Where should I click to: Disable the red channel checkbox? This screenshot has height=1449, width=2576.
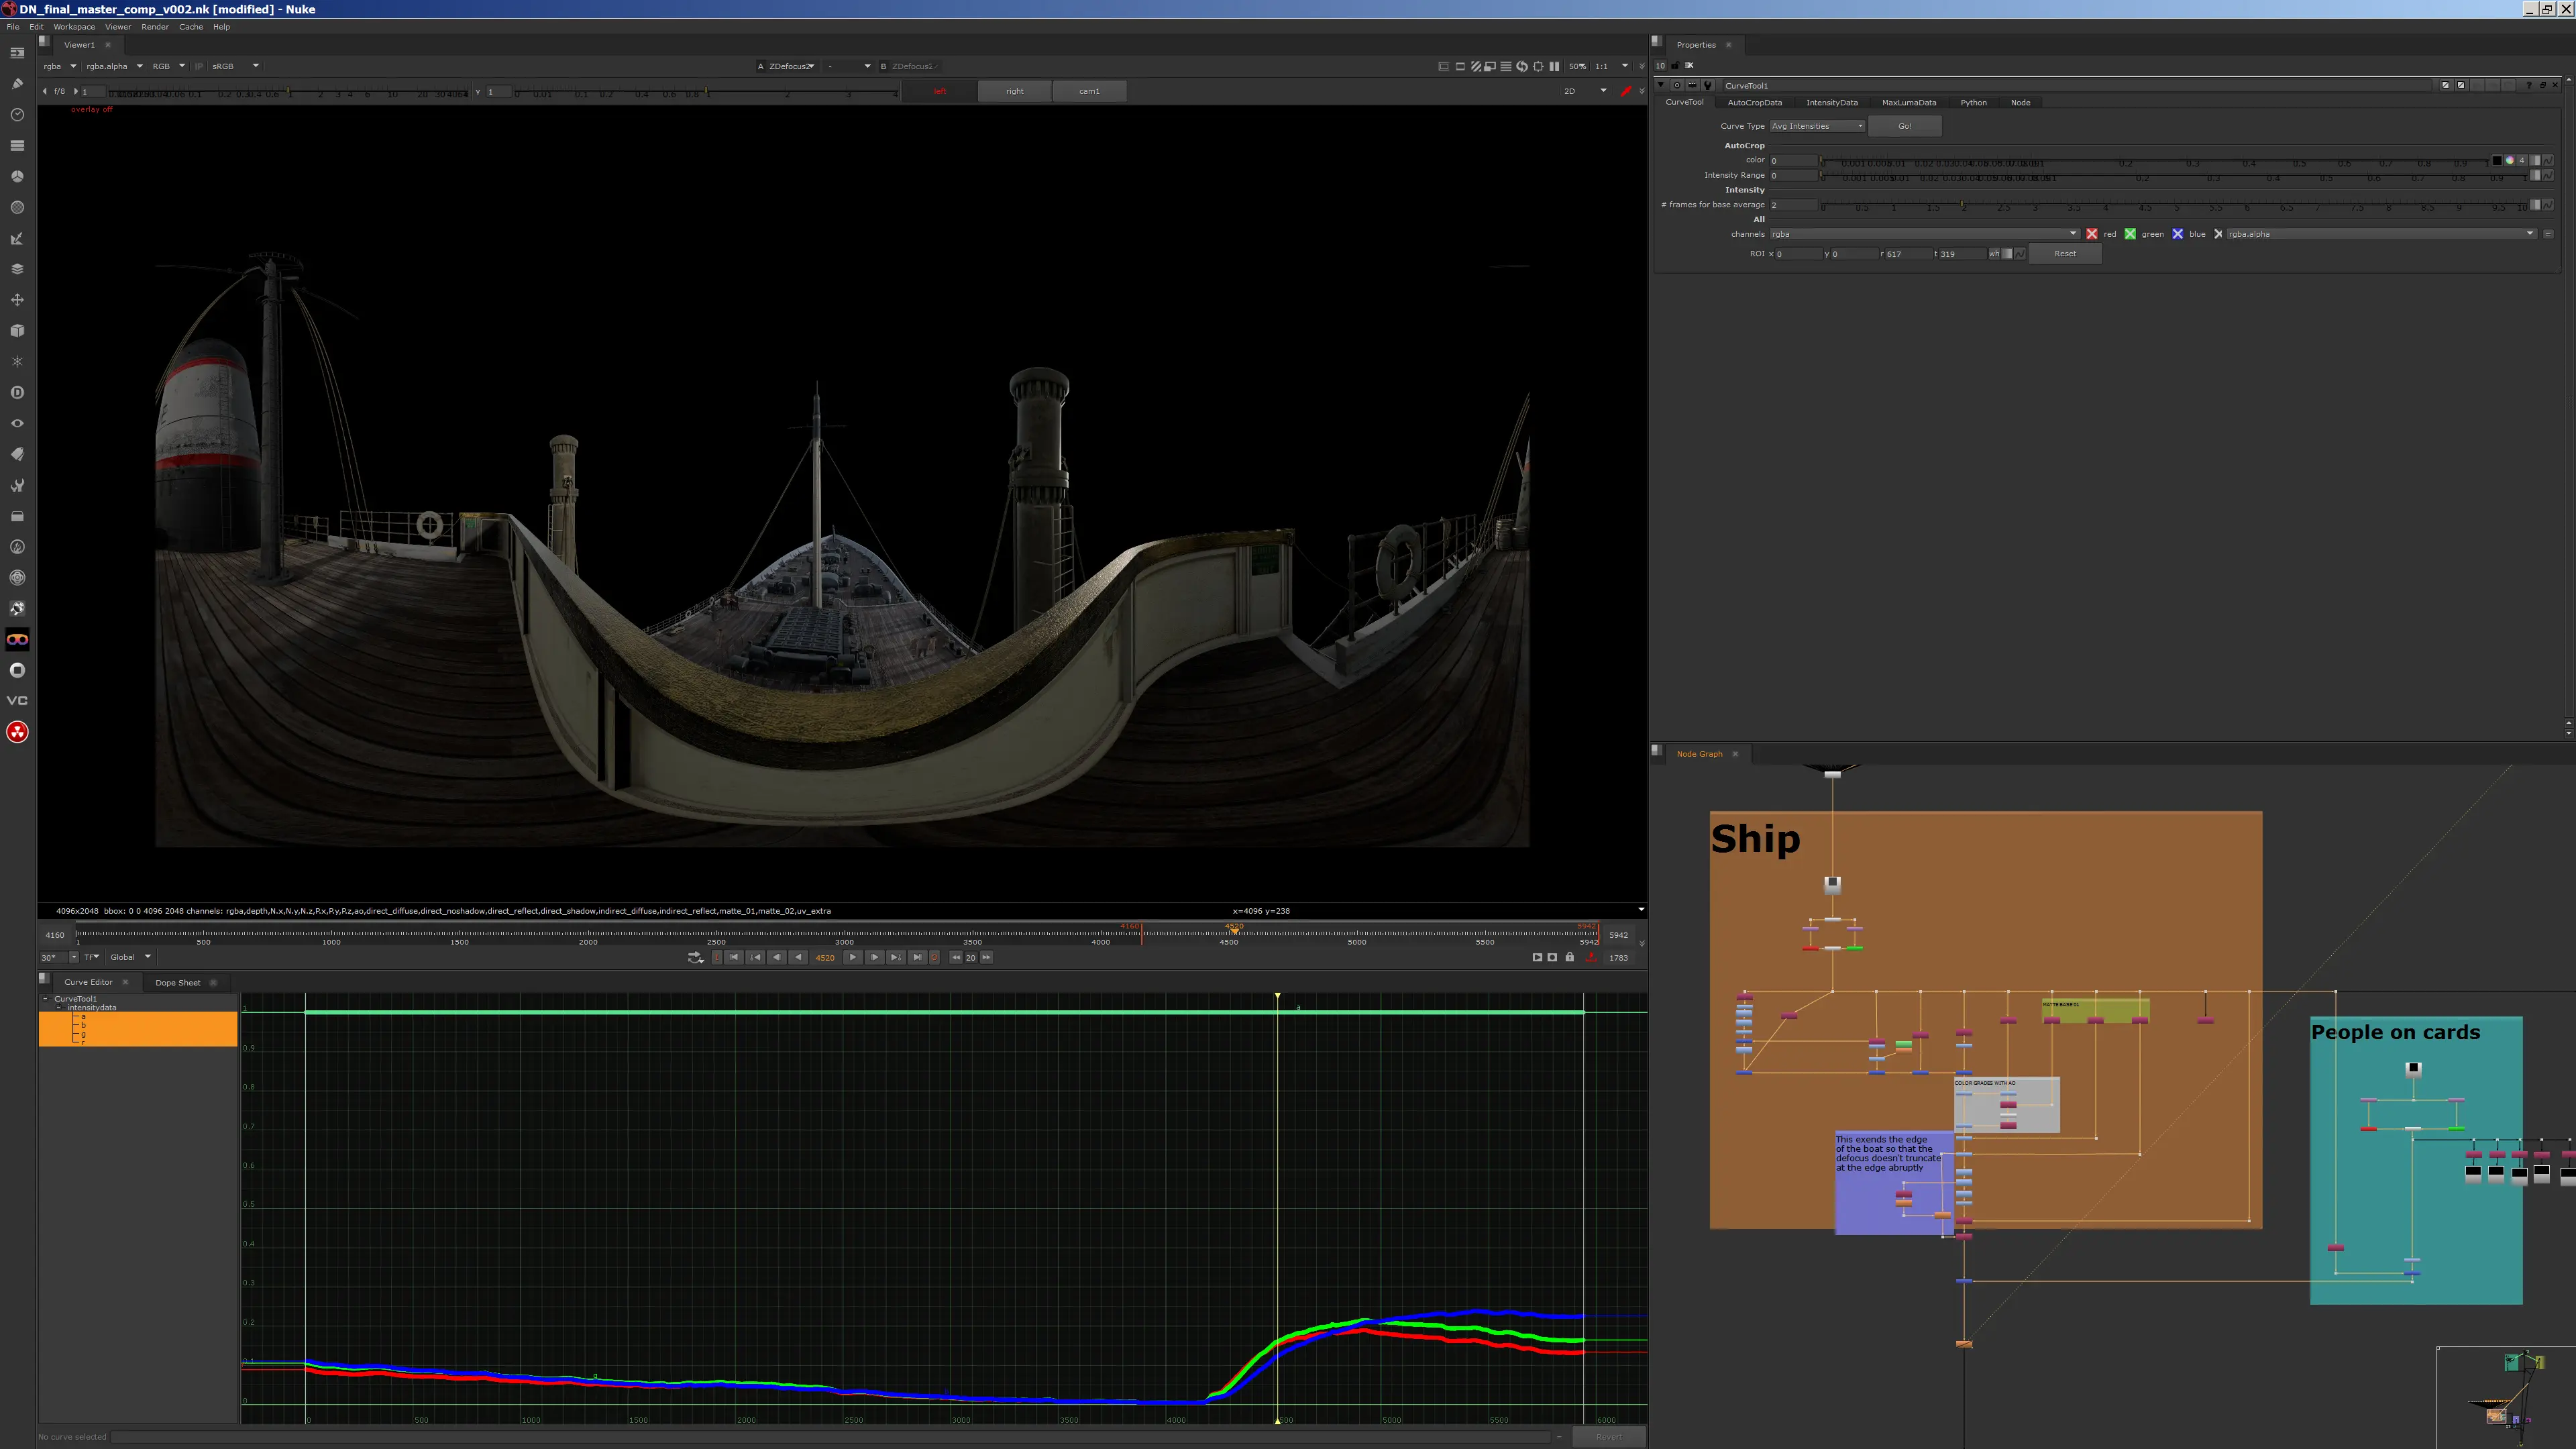(x=2091, y=234)
